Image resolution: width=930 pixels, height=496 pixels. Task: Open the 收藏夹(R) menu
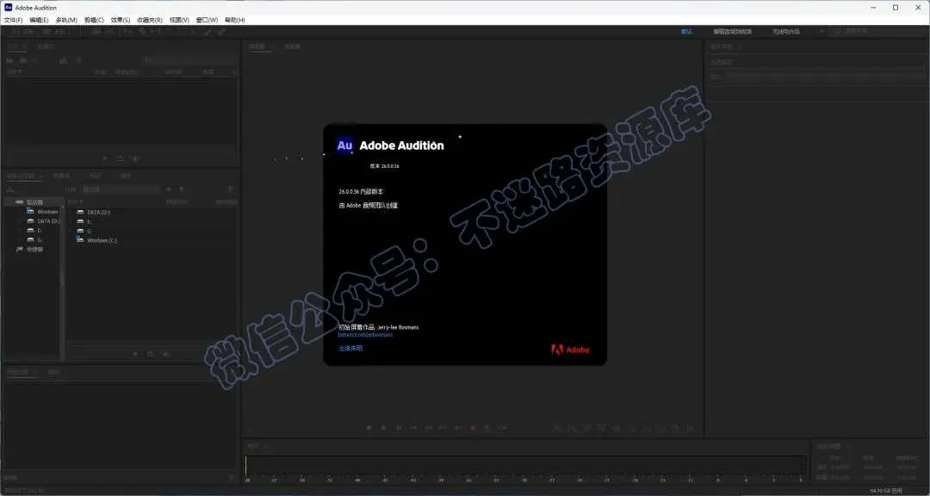(x=150, y=20)
